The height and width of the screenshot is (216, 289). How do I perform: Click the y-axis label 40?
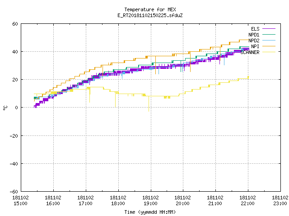(x=15, y=52)
